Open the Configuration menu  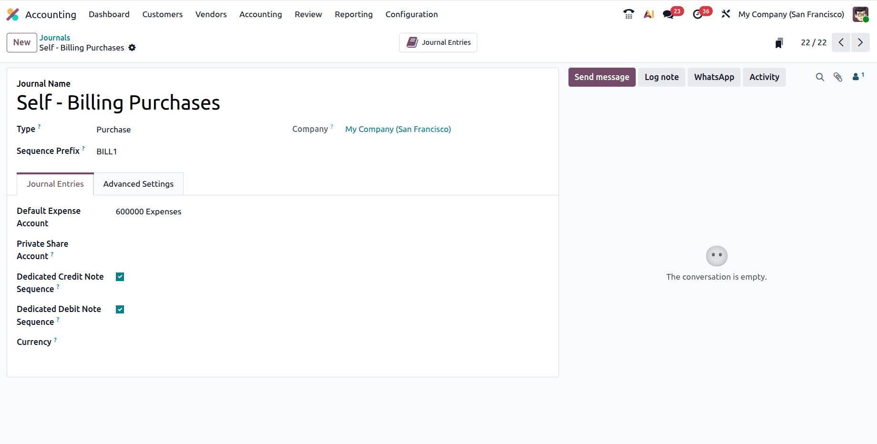(x=412, y=14)
